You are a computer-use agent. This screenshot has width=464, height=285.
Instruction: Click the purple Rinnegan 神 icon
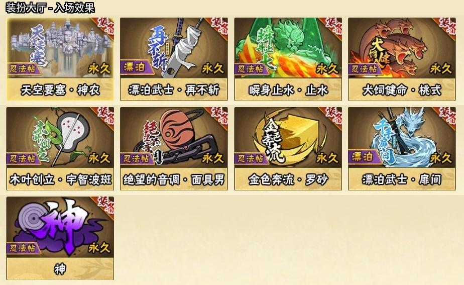[60, 227]
